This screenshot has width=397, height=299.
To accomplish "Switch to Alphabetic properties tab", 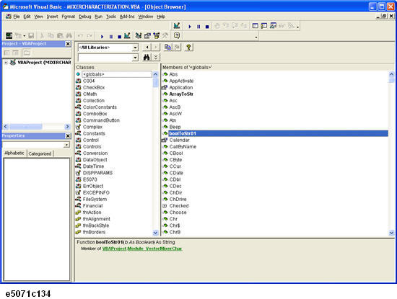I will tap(14, 153).
